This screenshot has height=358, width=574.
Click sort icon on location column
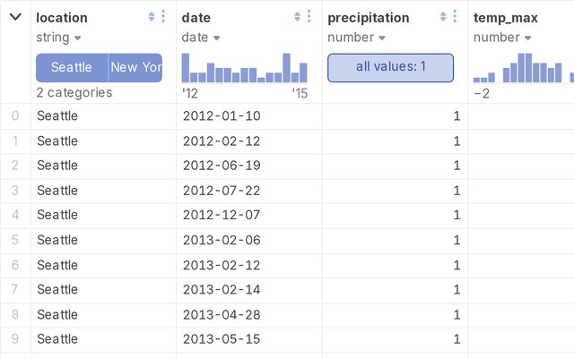click(x=151, y=16)
